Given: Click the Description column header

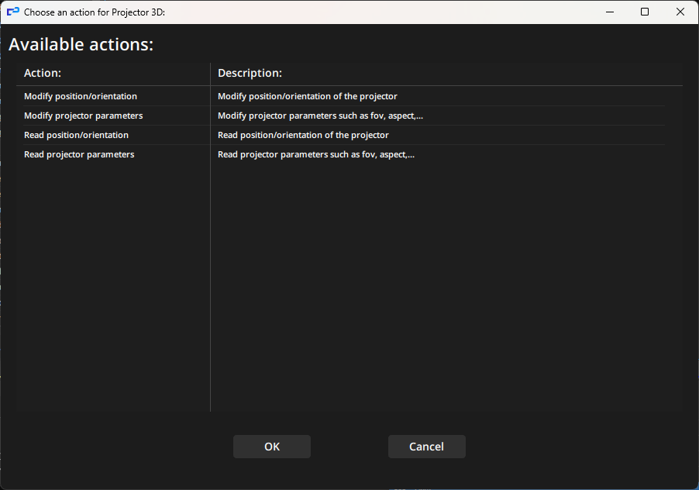Looking at the screenshot, I should tap(250, 73).
